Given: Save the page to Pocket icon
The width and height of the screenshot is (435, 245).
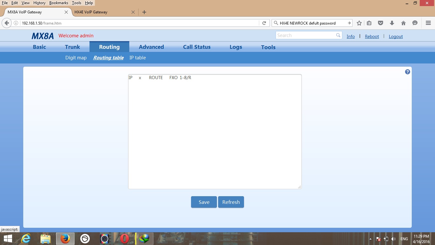Looking at the screenshot, I should pyautogui.click(x=381, y=23).
